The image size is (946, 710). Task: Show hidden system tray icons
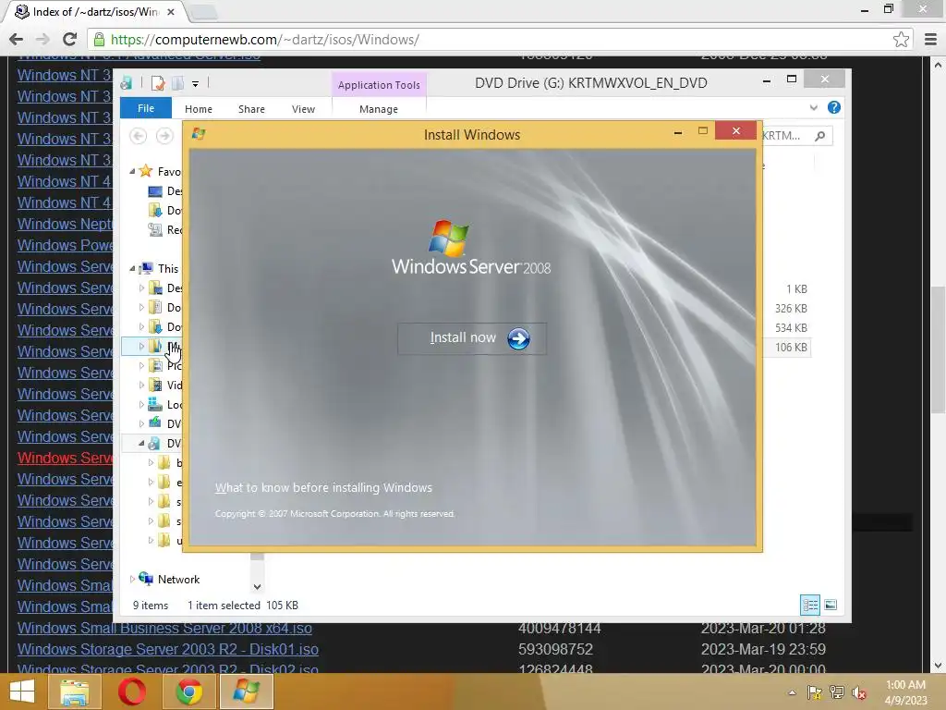[x=792, y=692]
